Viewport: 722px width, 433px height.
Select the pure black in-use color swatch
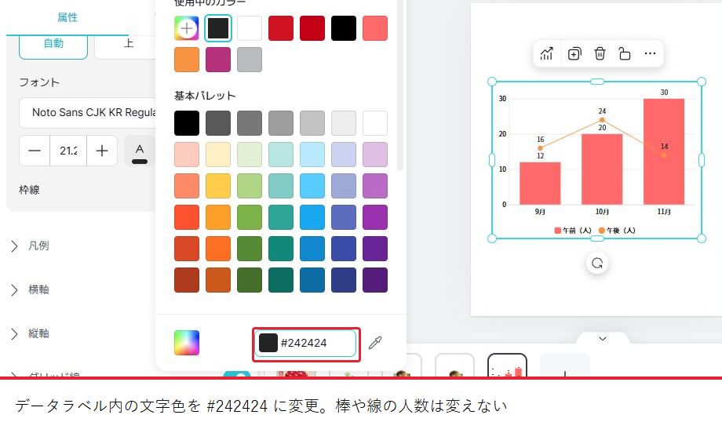(x=344, y=28)
